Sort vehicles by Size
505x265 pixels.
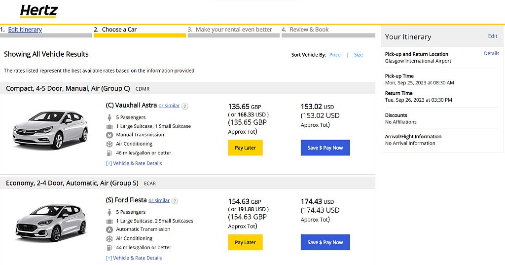(x=359, y=55)
